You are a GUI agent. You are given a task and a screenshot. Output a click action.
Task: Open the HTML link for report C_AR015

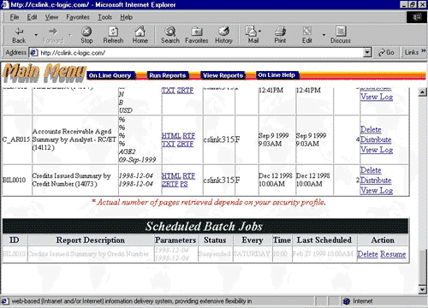[171, 136]
